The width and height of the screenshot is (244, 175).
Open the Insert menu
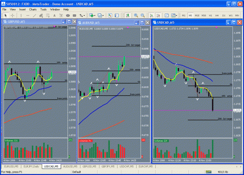pos(22,9)
